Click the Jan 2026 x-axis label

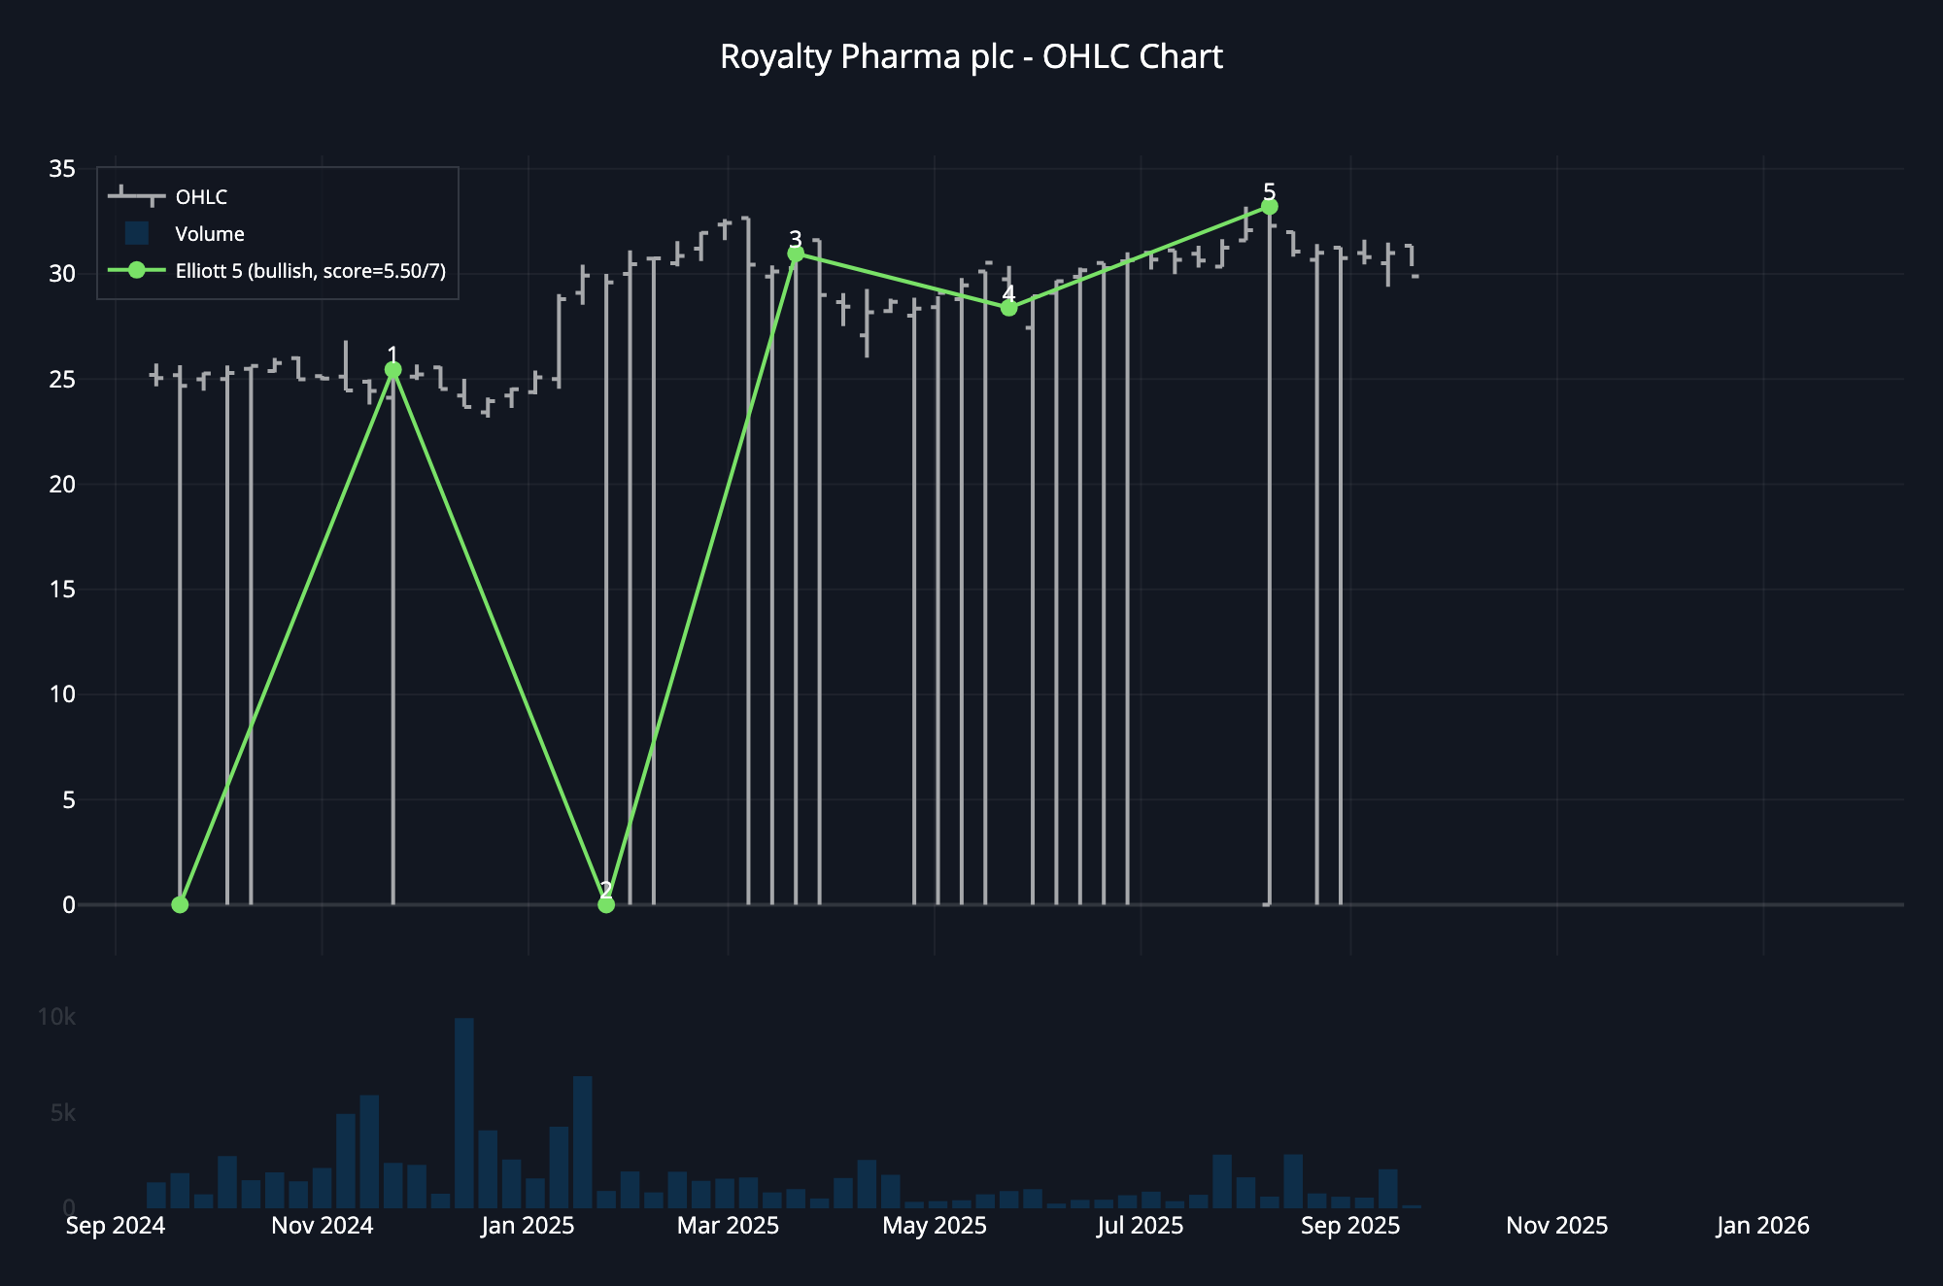pyautogui.click(x=1762, y=1226)
